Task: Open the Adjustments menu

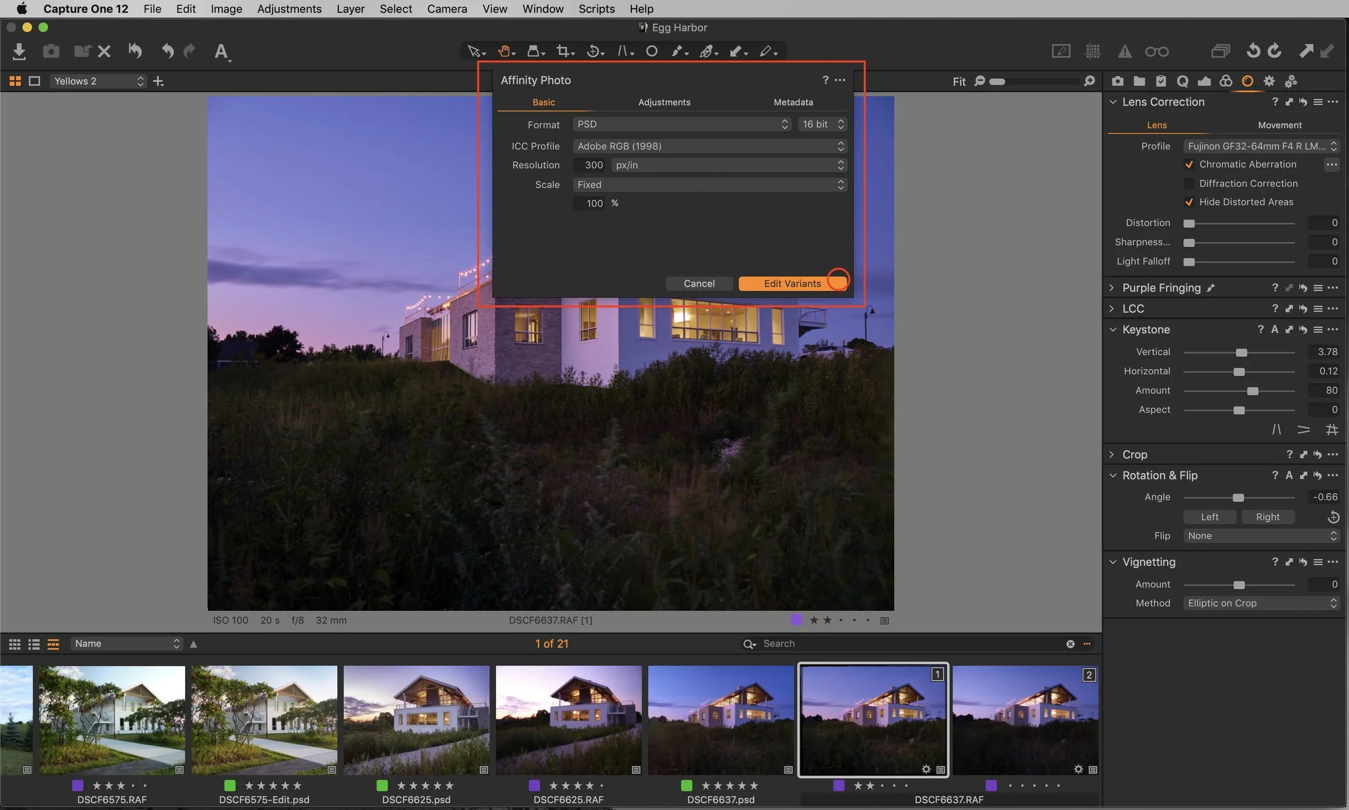Action: tap(289, 9)
